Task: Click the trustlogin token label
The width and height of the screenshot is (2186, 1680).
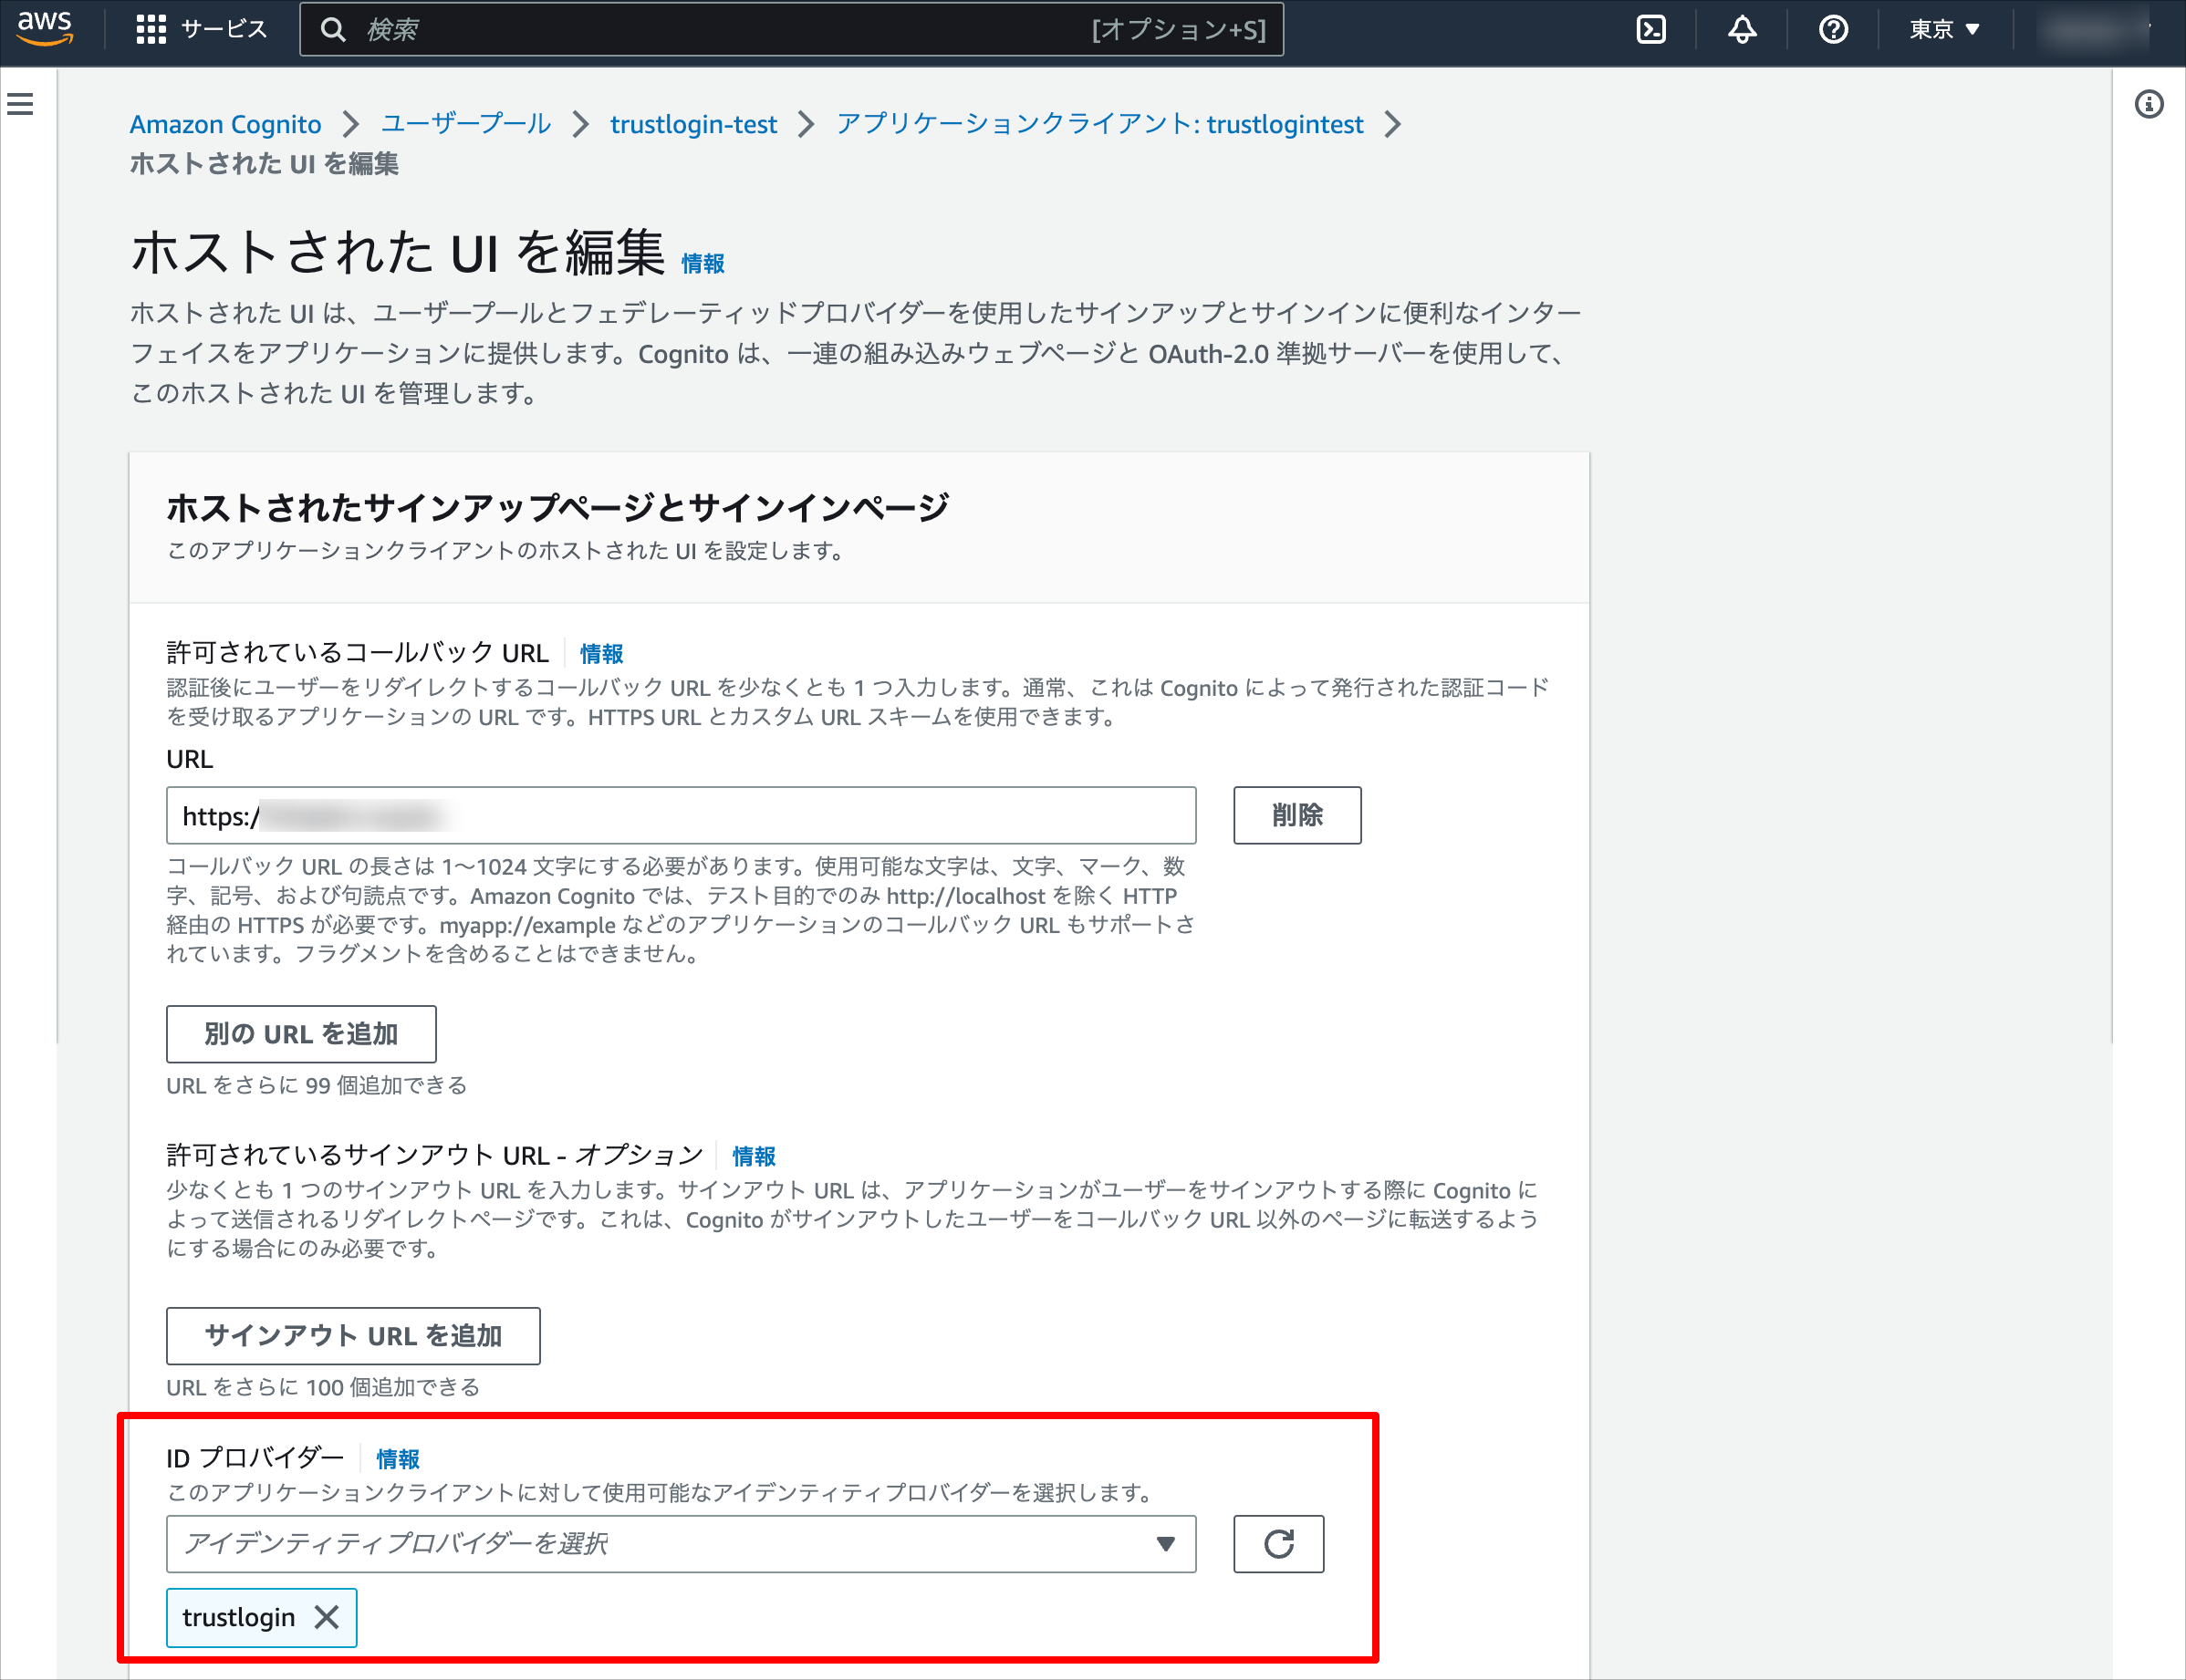Action: coord(238,1617)
